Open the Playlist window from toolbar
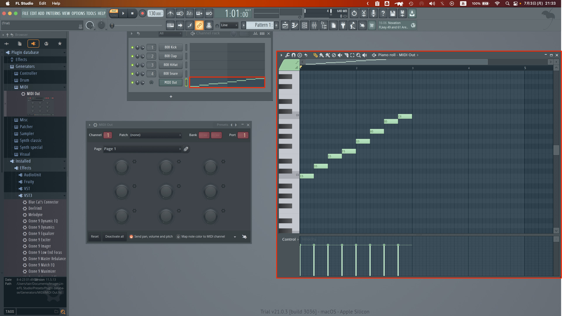 point(285,25)
